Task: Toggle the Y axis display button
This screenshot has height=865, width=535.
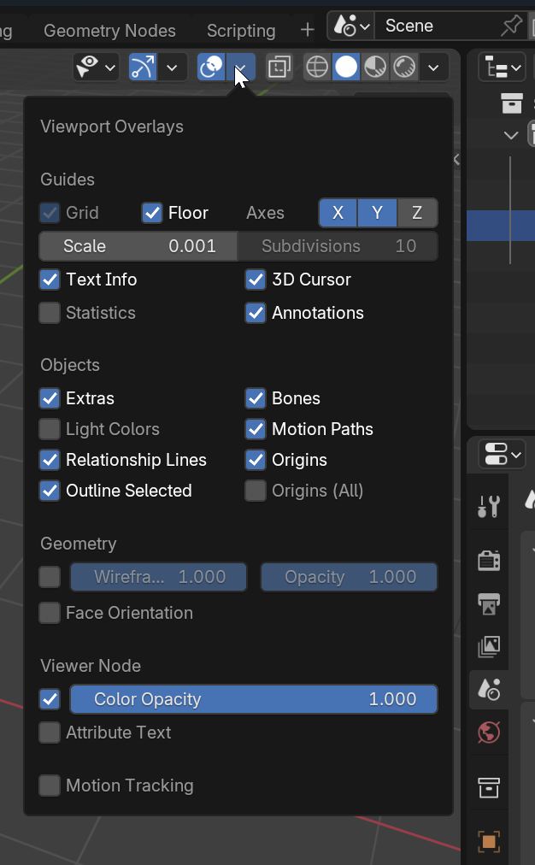Action: tap(377, 213)
